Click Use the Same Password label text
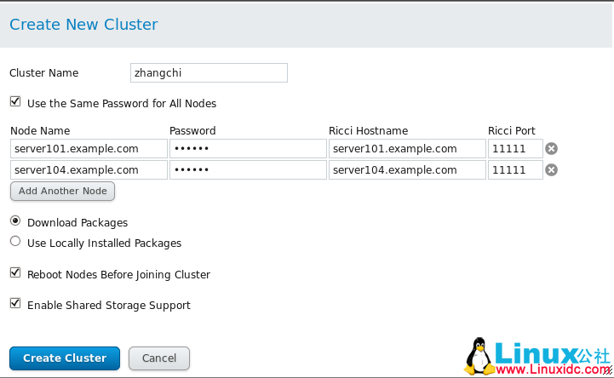The width and height of the screenshot is (614, 378). click(x=122, y=103)
